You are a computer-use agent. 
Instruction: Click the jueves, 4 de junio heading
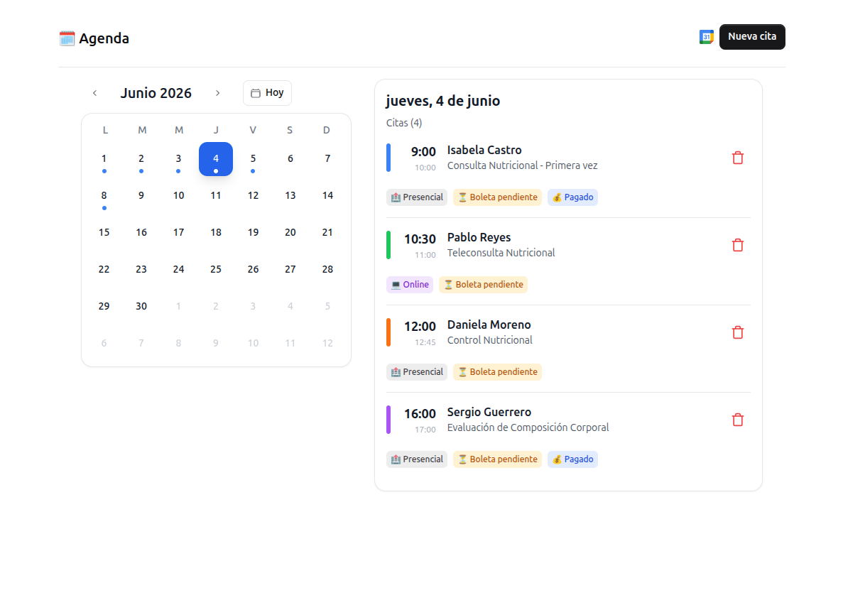443,101
